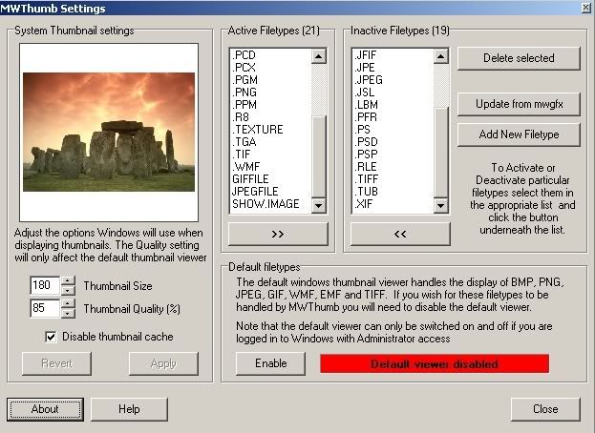The width and height of the screenshot is (595, 433).
Task: Select .WMF in Active Filetypes
Action: pos(270,167)
